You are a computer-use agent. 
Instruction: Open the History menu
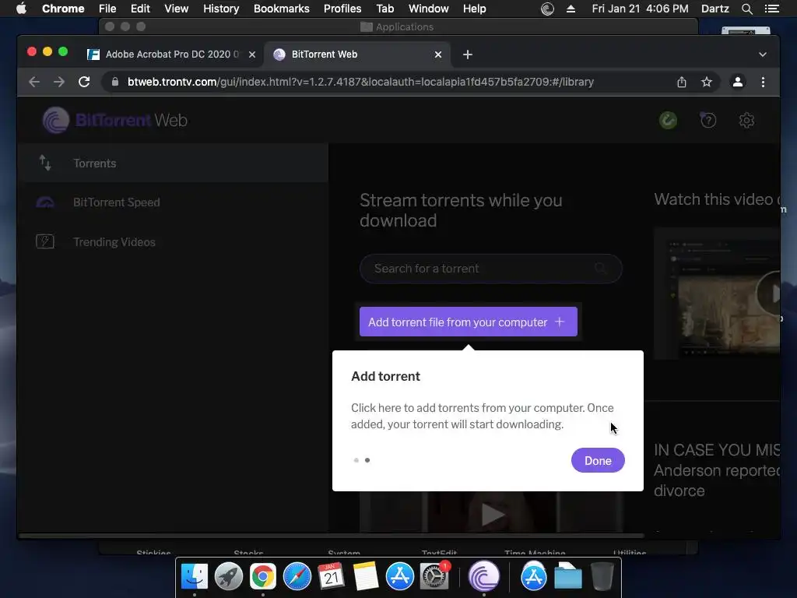pos(221,9)
